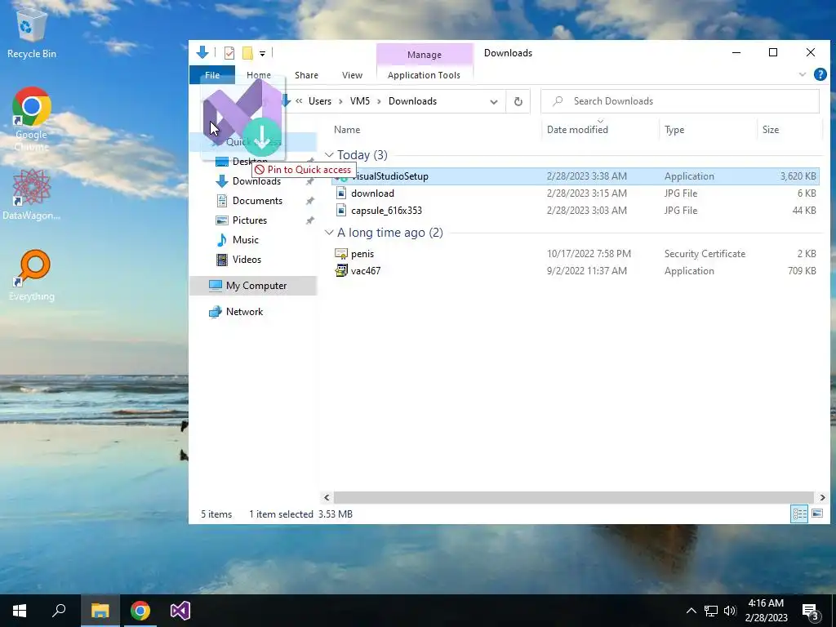Click the Manage contextual tab header
The image size is (836, 627).
click(425, 55)
